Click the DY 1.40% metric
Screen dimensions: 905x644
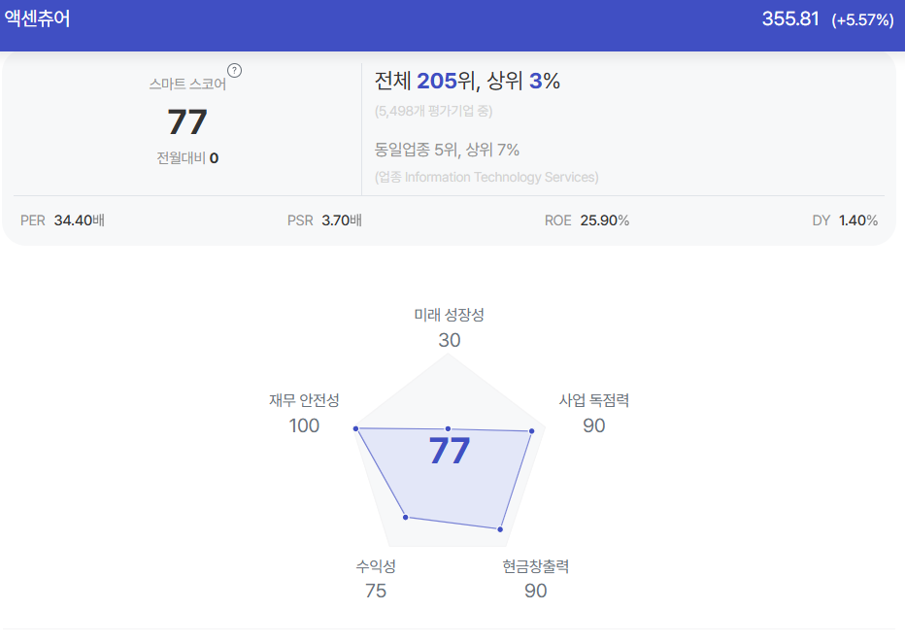[845, 220]
